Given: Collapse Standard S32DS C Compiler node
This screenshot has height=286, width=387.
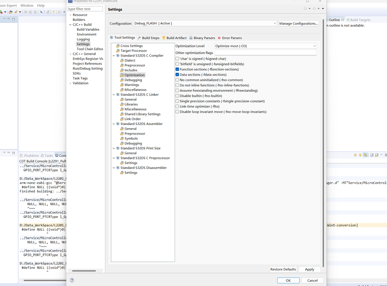Looking at the screenshot, I should [x=114, y=56].
